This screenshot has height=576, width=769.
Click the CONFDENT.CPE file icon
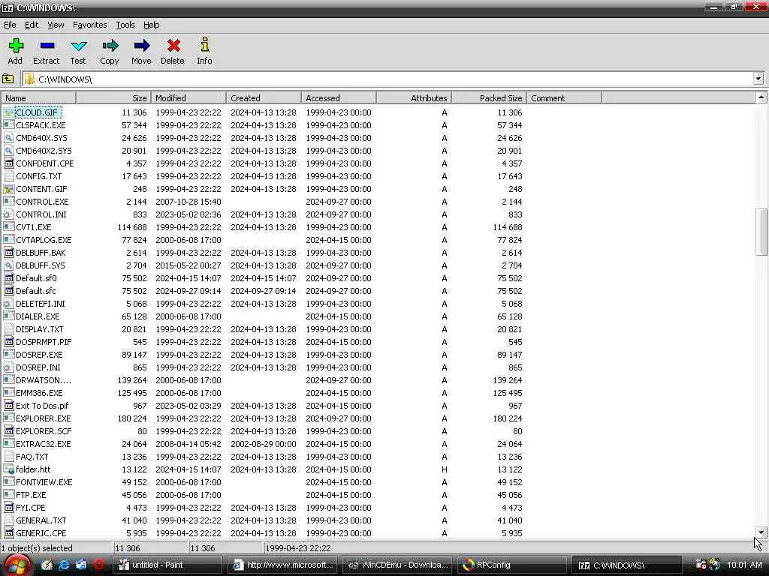[x=8, y=163]
